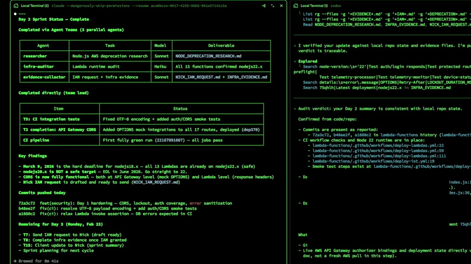The width and height of the screenshot is (471, 264).
Task: Click 'Node.js AWS deprecation research' task cell
Action: click(110, 56)
